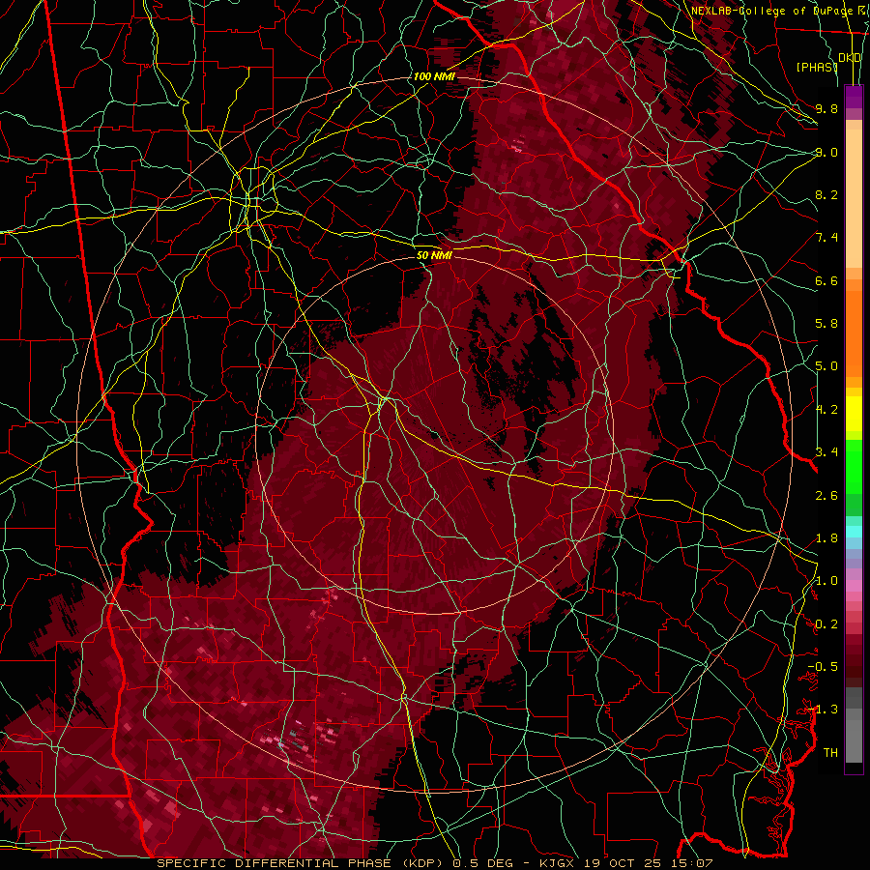The image size is (870, 870).
Task: Click the 1.8 scale value
Action: pyautogui.click(x=826, y=538)
